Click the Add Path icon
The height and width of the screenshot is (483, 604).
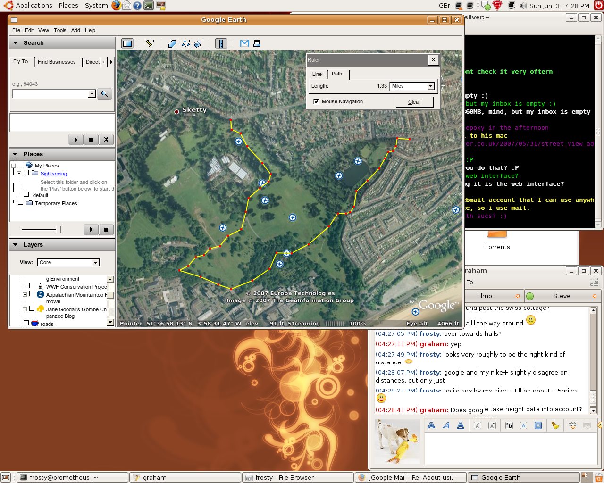[186, 43]
